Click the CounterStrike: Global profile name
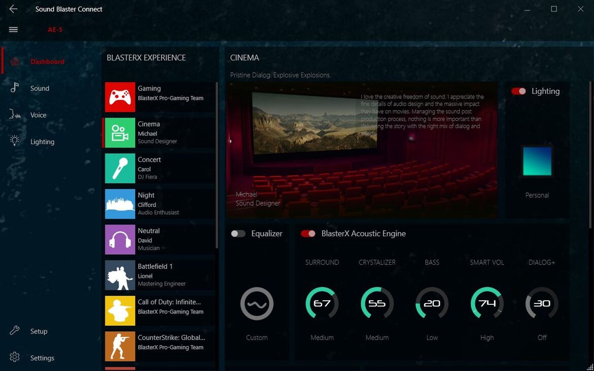594x371 pixels. point(171,337)
